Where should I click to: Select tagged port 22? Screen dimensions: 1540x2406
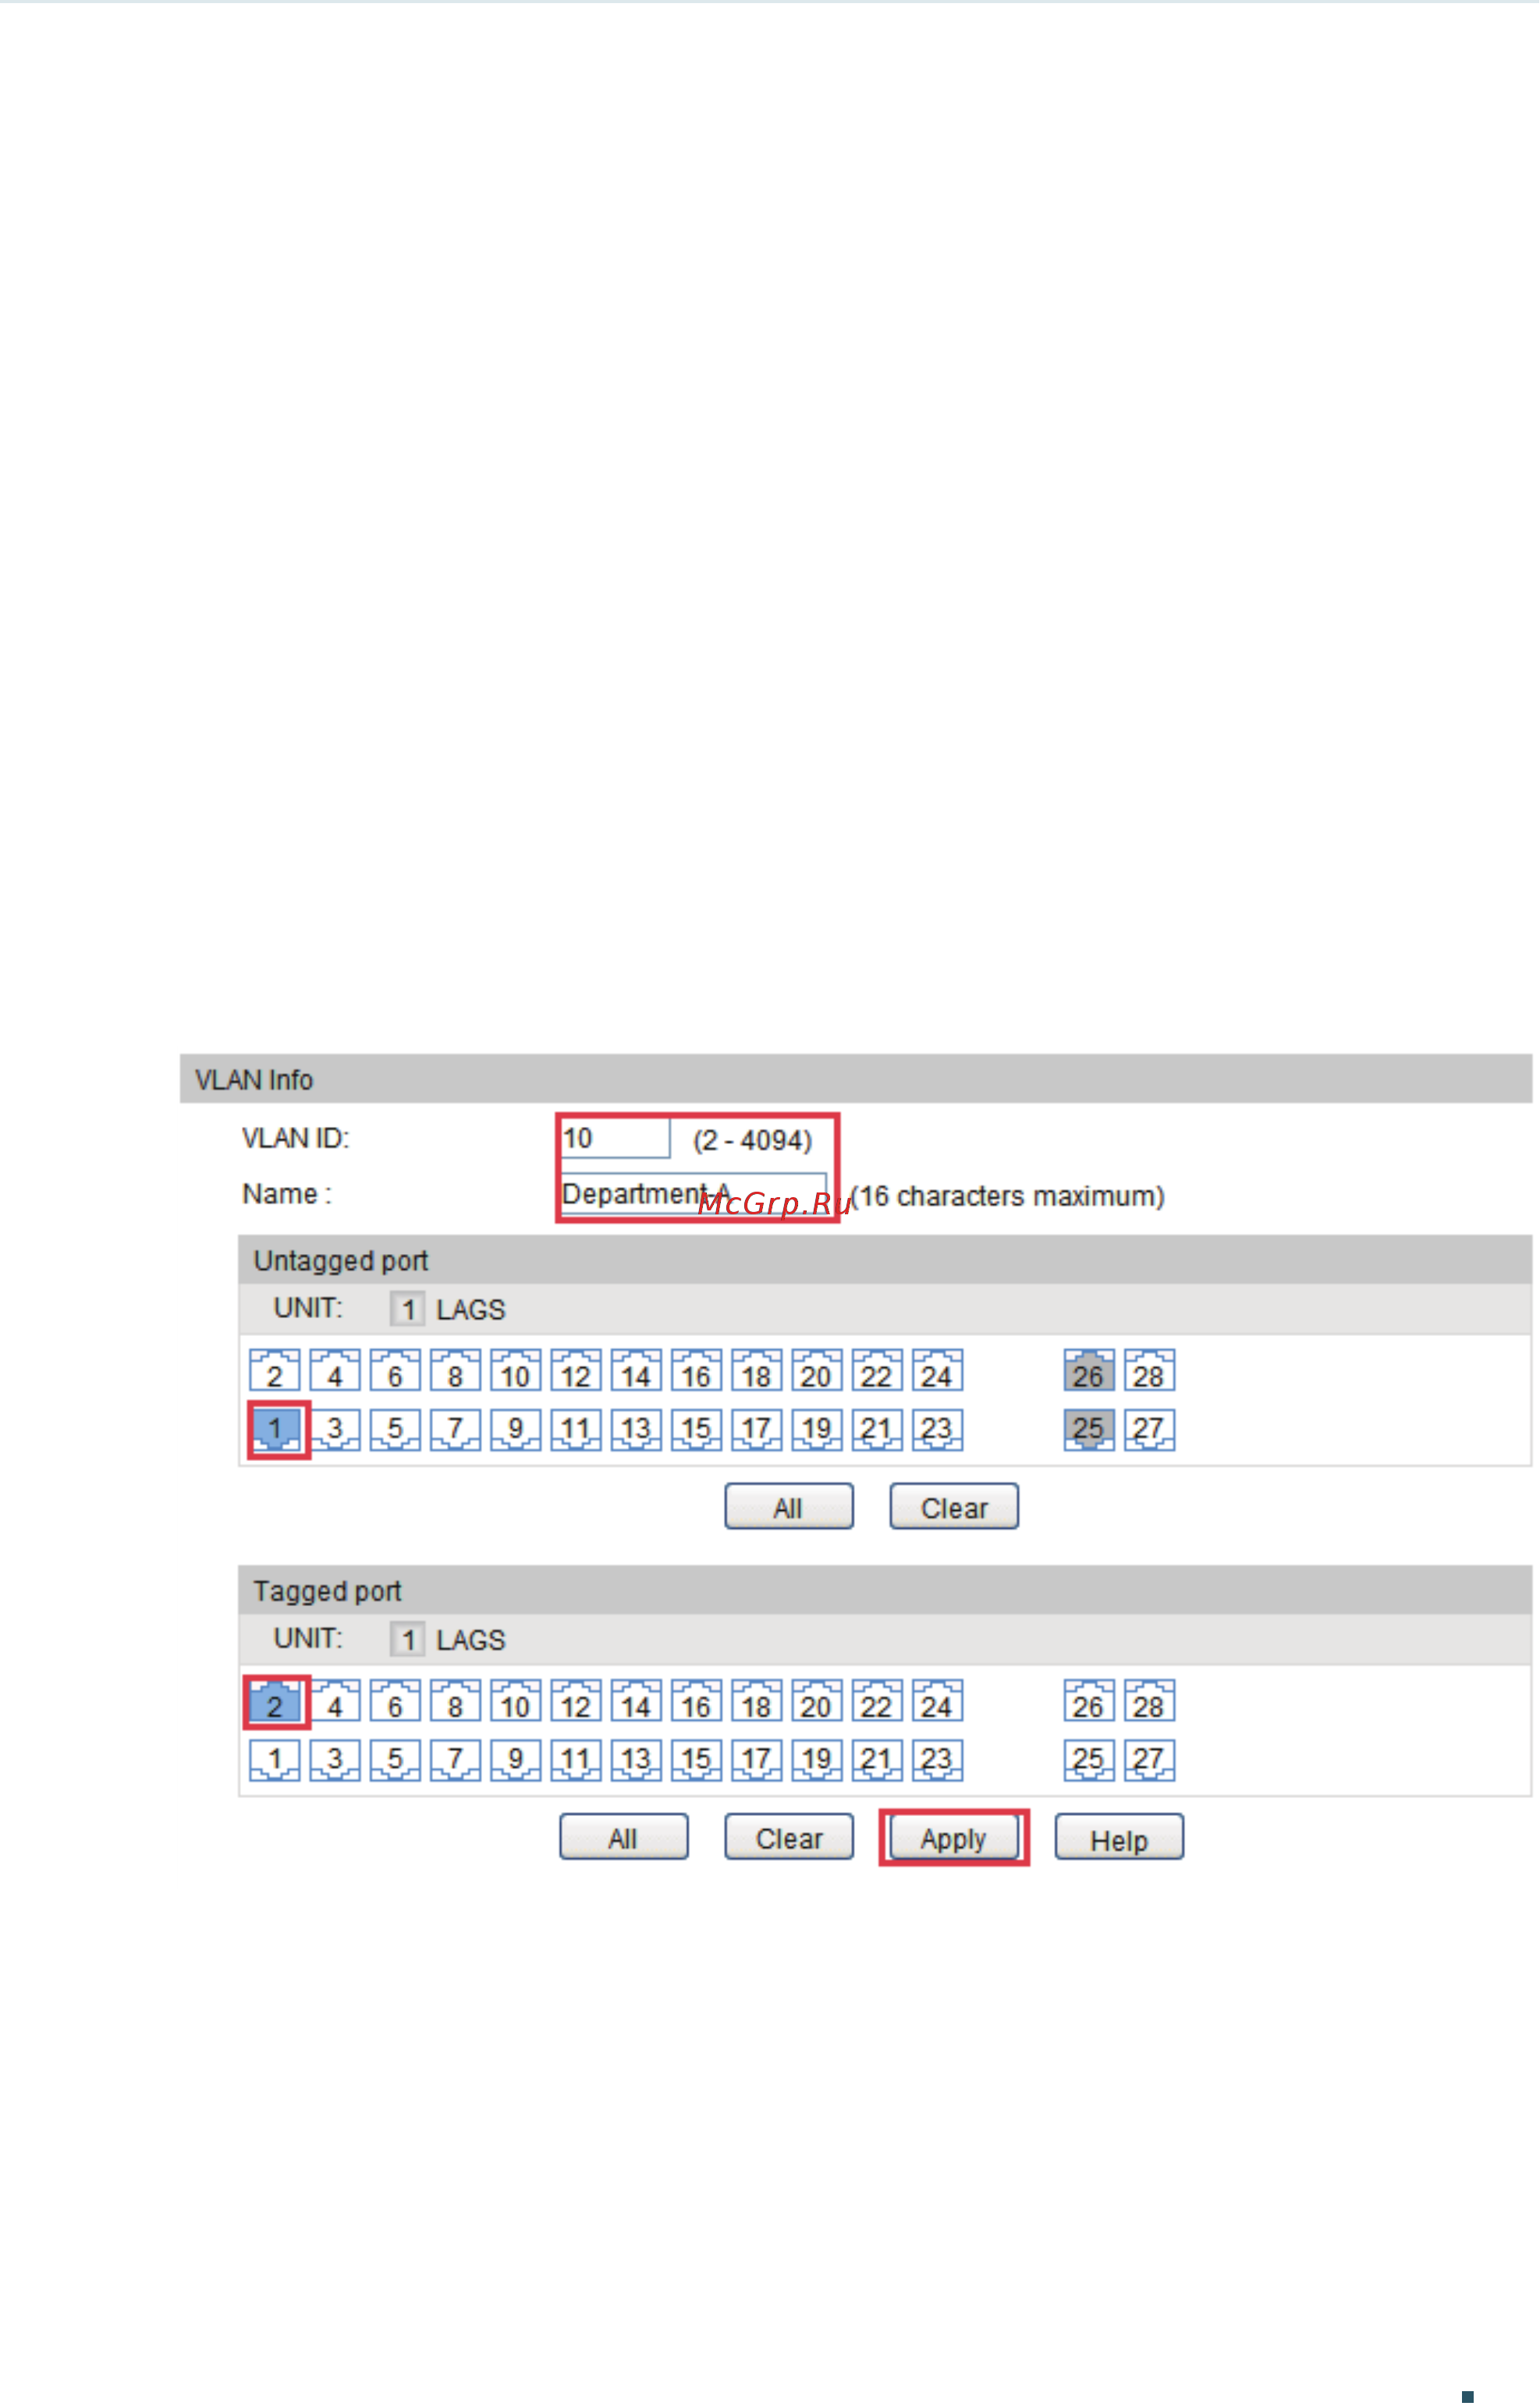click(877, 1701)
